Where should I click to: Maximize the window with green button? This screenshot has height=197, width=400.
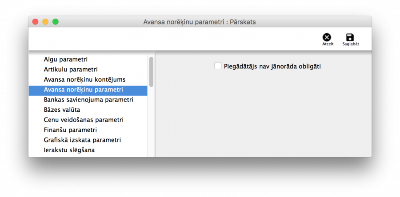tap(56, 22)
